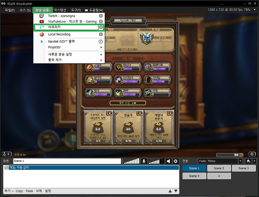This screenshot has width=259, height=197.
Task: Select the 아프리카 broadcast output
Action: pyautogui.click(x=66, y=27)
